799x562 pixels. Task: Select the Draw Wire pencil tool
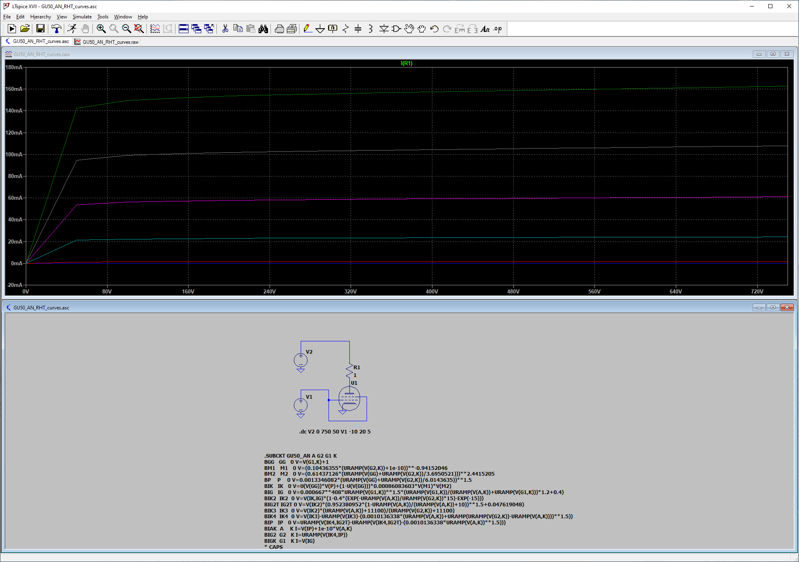(x=308, y=29)
